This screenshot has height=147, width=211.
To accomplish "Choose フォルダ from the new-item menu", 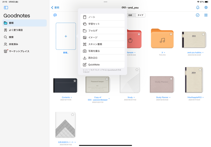I will 102,31.
